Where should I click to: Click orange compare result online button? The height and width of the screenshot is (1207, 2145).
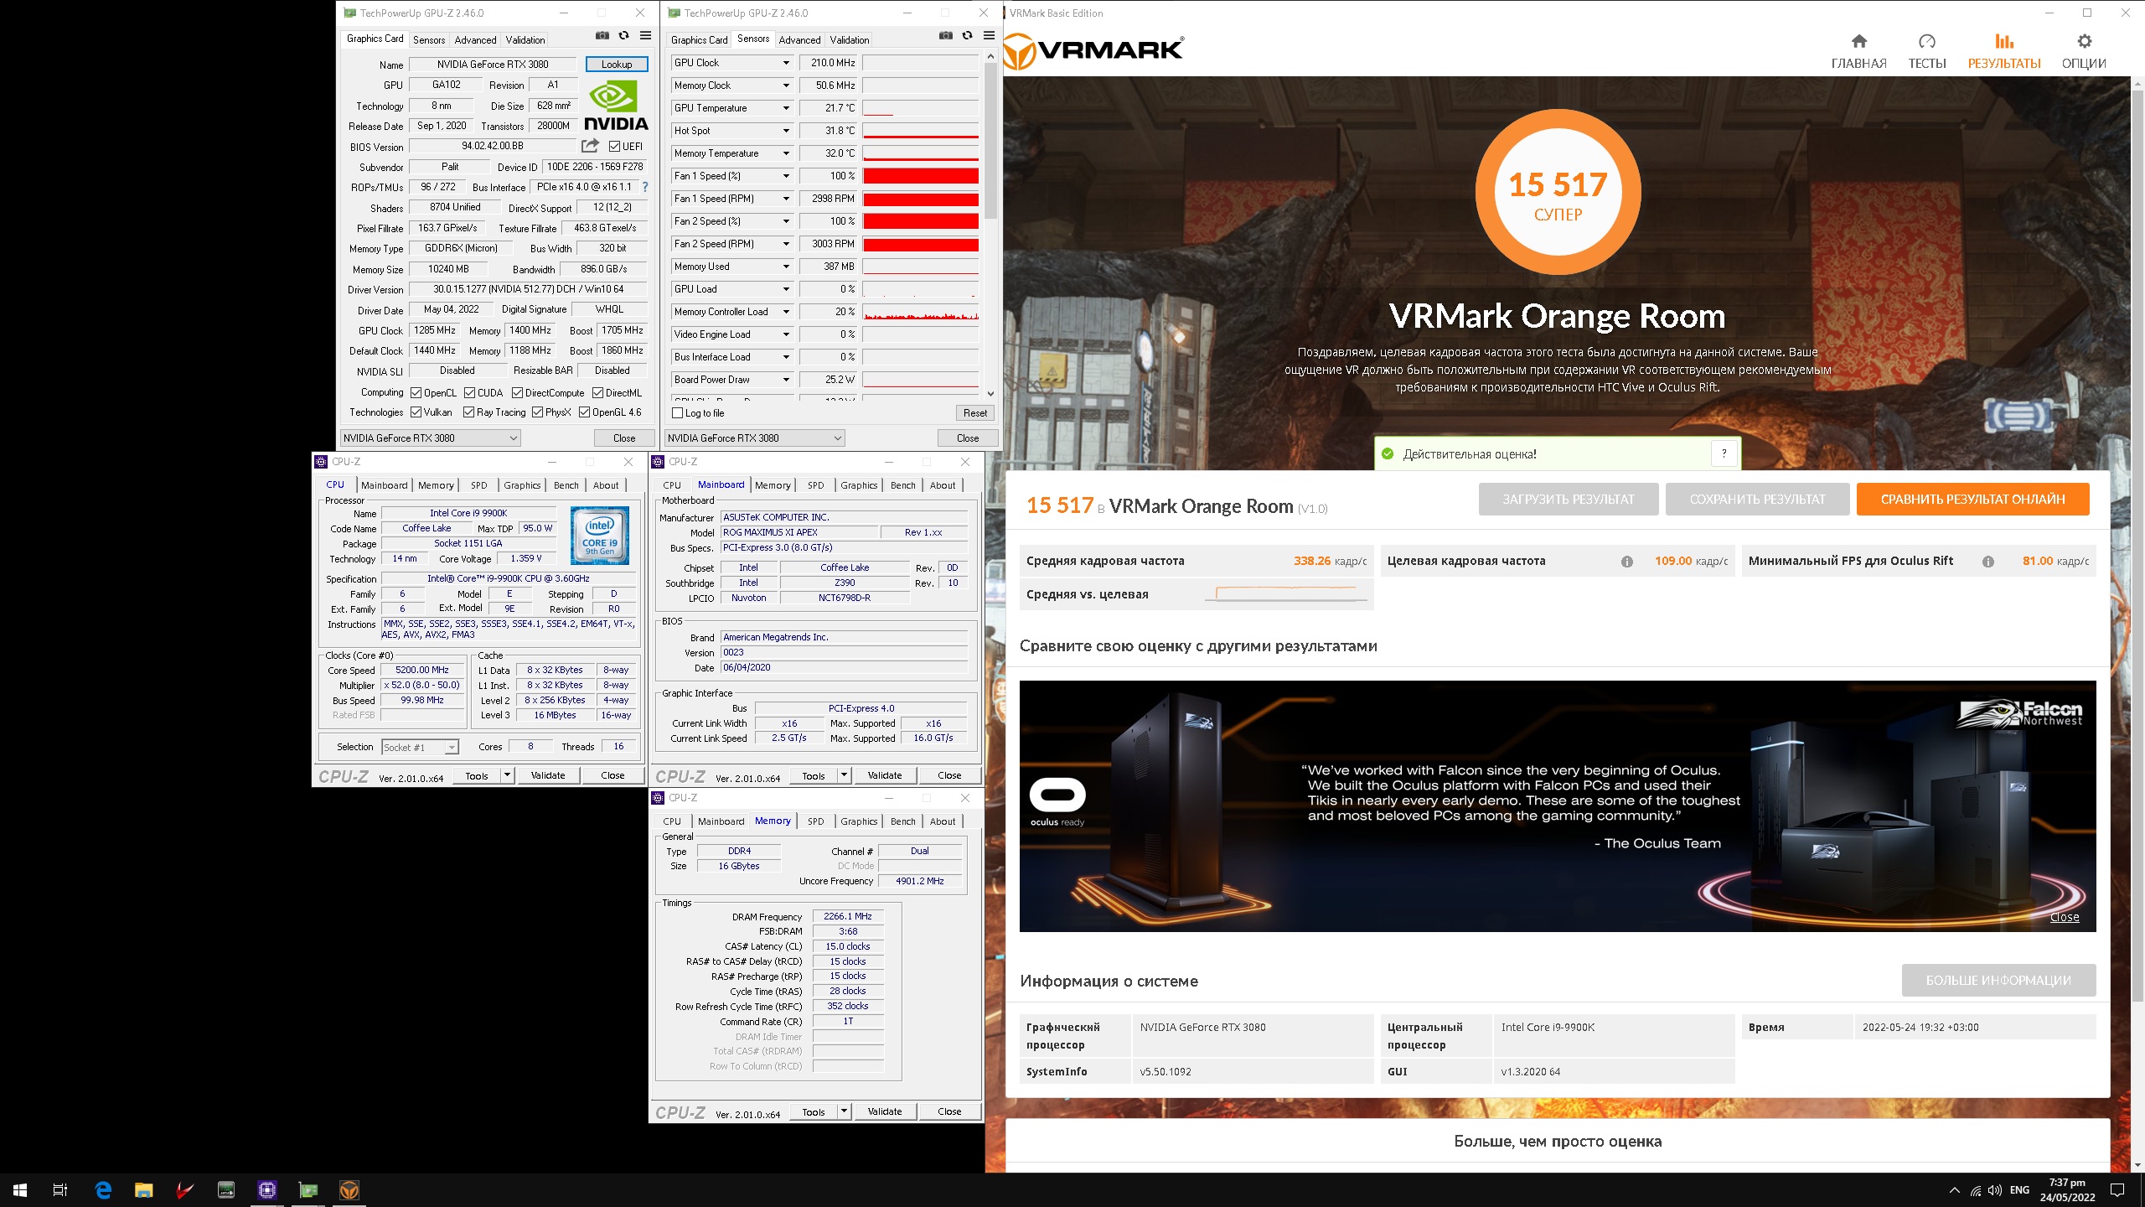[x=1972, y=499]
